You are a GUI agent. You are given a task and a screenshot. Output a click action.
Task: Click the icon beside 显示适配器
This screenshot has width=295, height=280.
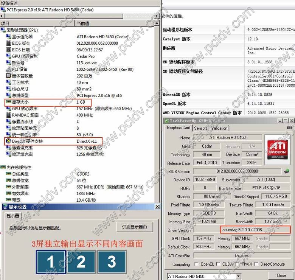8,36
